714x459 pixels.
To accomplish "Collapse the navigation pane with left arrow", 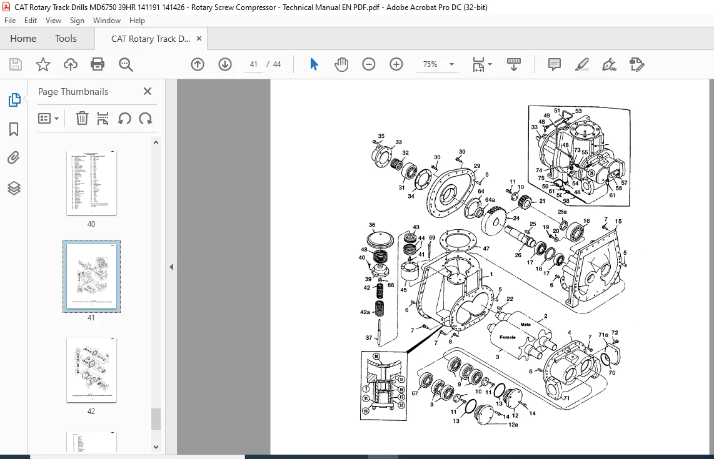I will (x=171, y=267).
